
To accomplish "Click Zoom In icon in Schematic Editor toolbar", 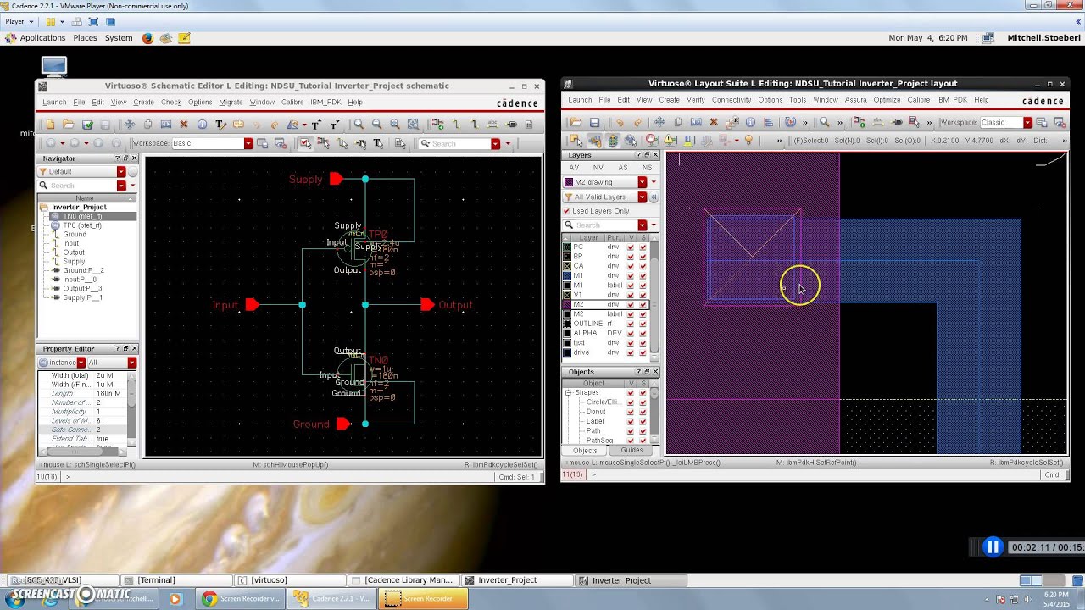I will click(x=359, y=125).
